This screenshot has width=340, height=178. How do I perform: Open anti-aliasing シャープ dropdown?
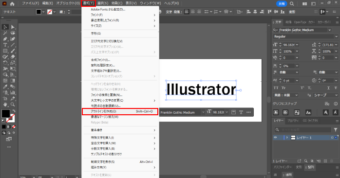coord(326,95)
